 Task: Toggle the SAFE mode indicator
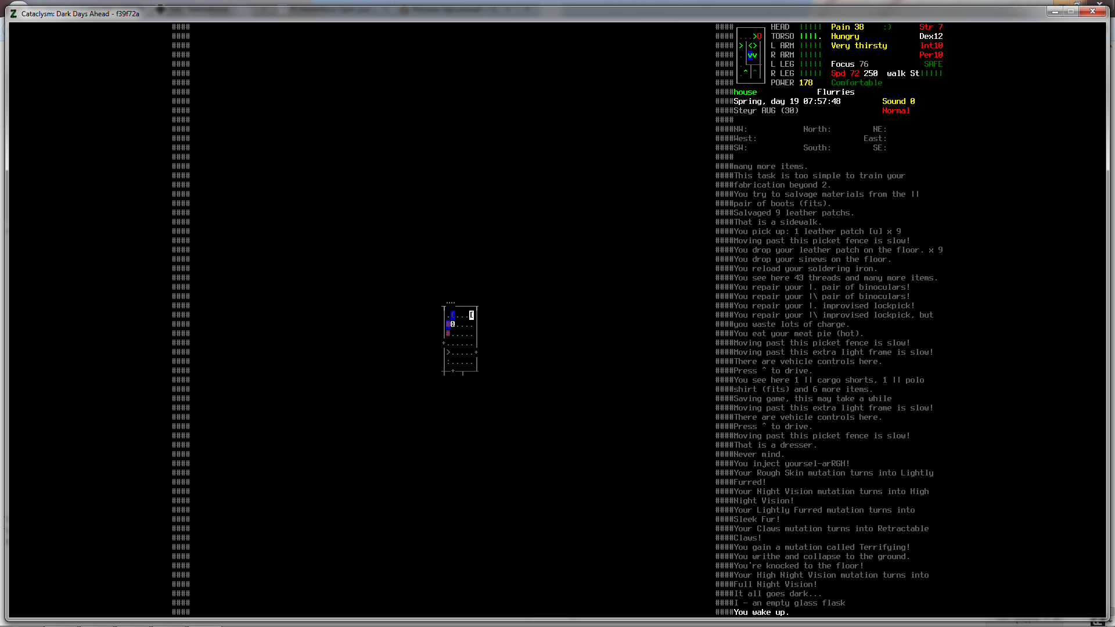(x=933, y=64)
